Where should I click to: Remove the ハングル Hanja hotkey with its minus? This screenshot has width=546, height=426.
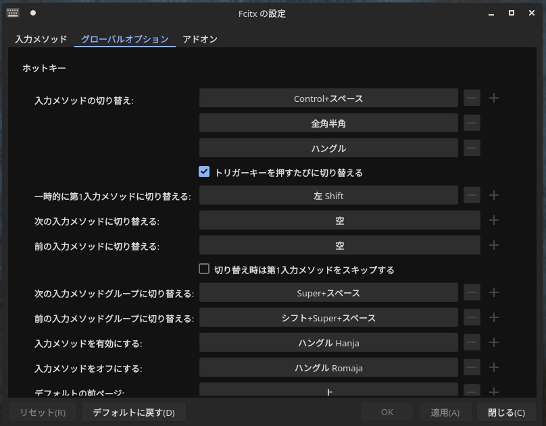click(x=472, y=342)
